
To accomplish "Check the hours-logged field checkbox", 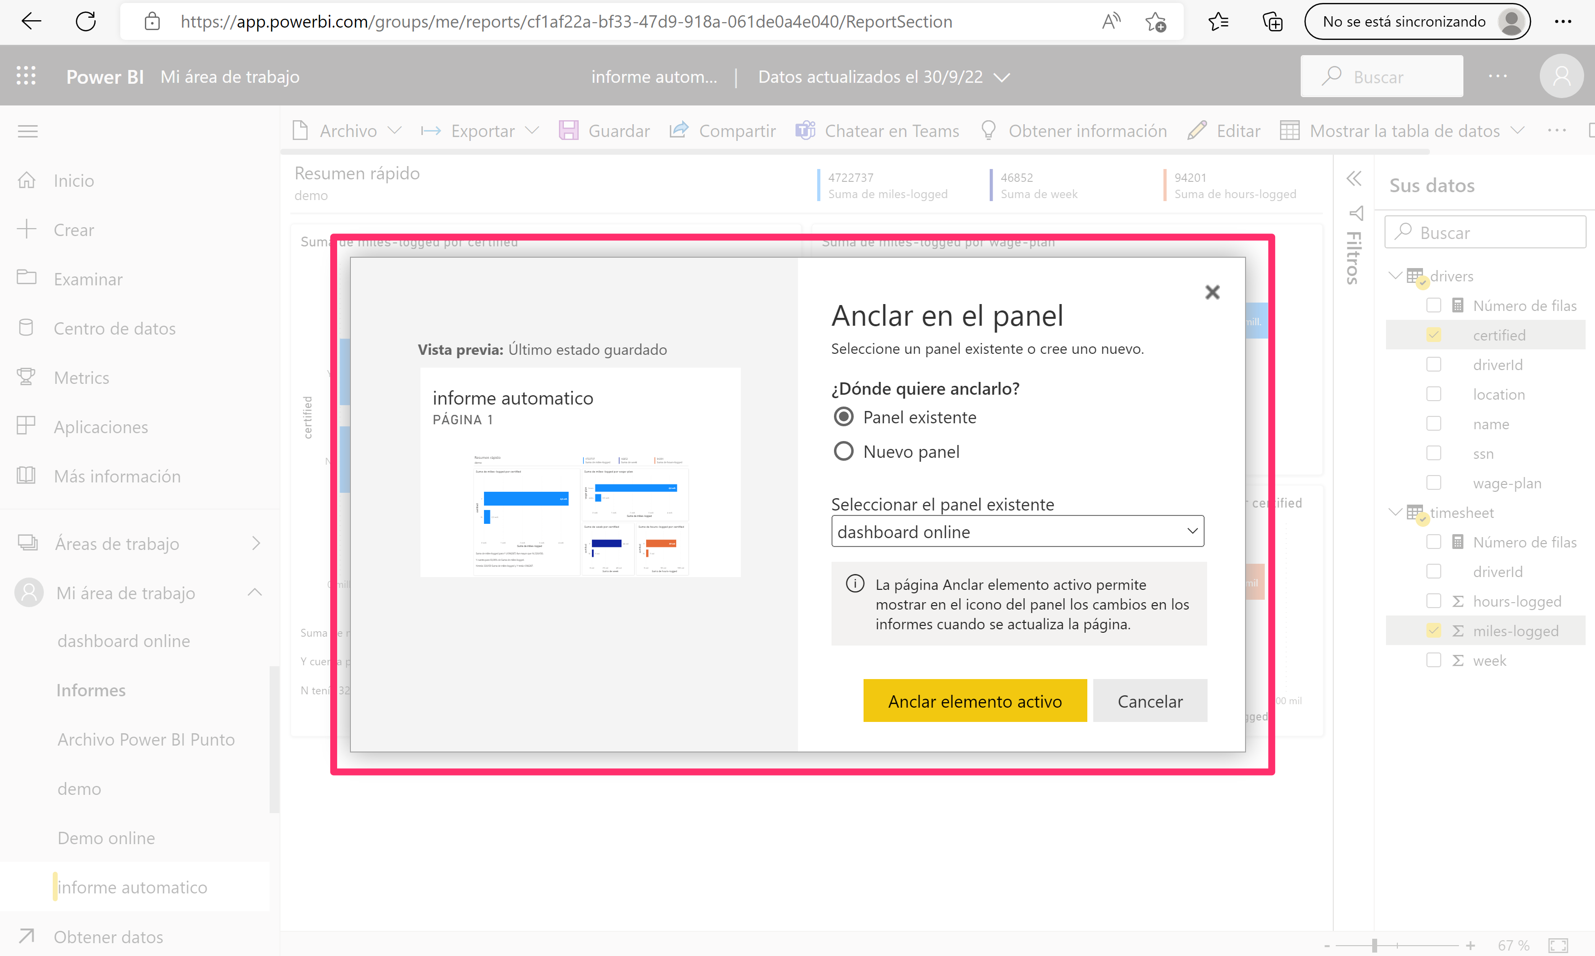I will coord(1434,601).
